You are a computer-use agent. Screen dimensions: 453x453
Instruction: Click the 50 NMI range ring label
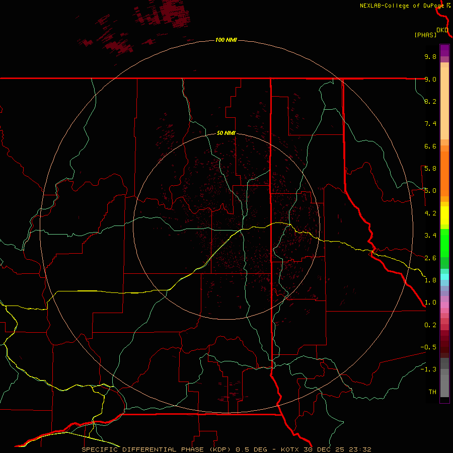[x=226, y=133]
